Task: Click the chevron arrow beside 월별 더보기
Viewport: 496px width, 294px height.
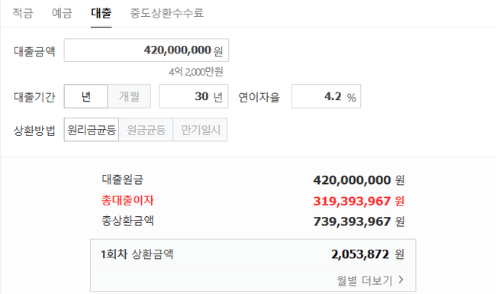Action: pyautogui.click(x=401, y=279)
